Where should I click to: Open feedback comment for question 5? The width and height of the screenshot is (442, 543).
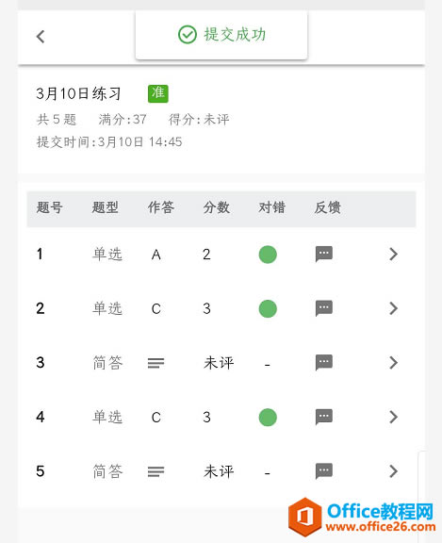[324, 471]
